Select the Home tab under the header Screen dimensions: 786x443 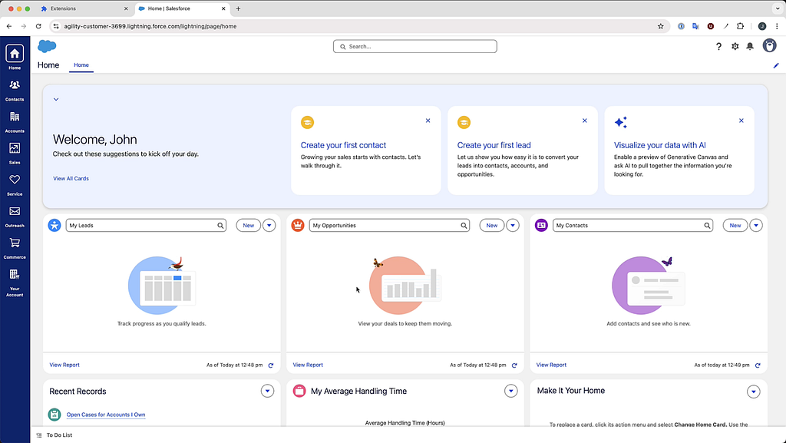[x=81, y=65]
